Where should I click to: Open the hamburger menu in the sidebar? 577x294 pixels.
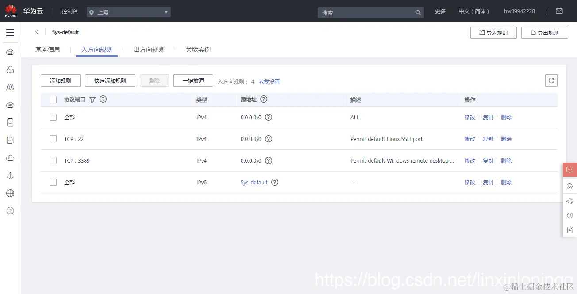click(10, 33)
